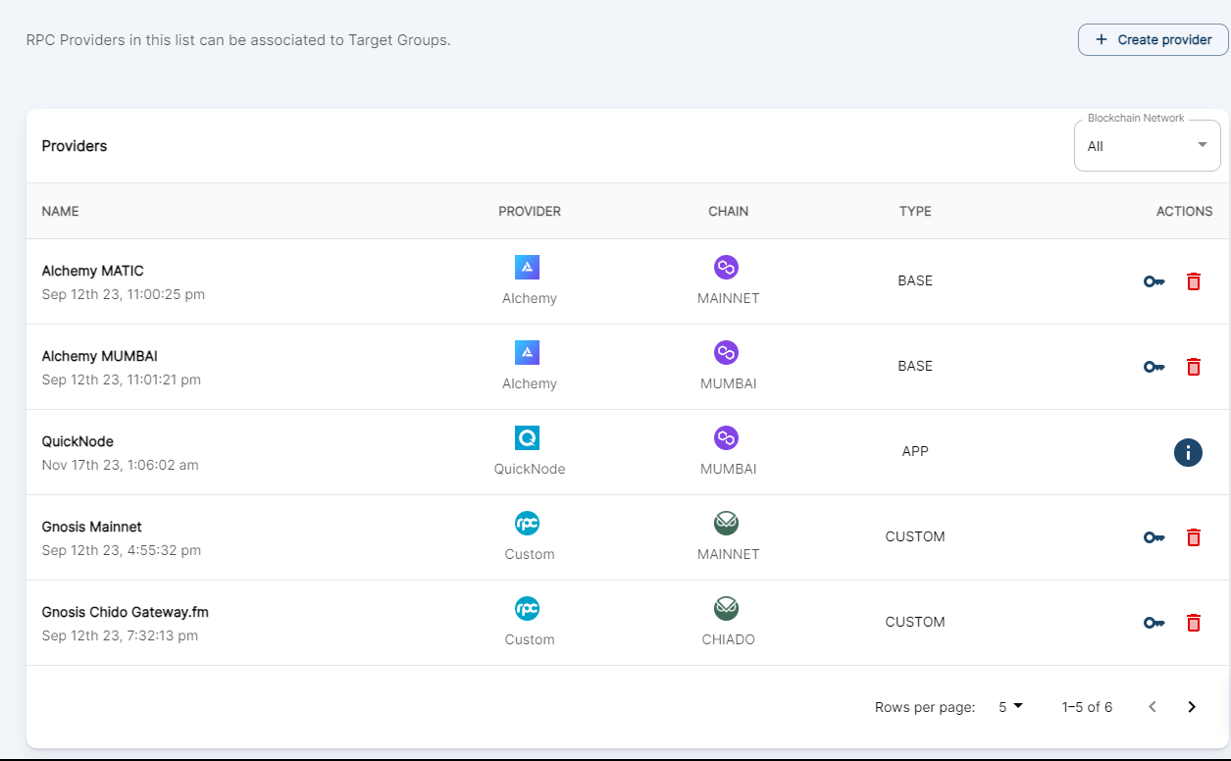Click the NAME column header

pos(61,212)
